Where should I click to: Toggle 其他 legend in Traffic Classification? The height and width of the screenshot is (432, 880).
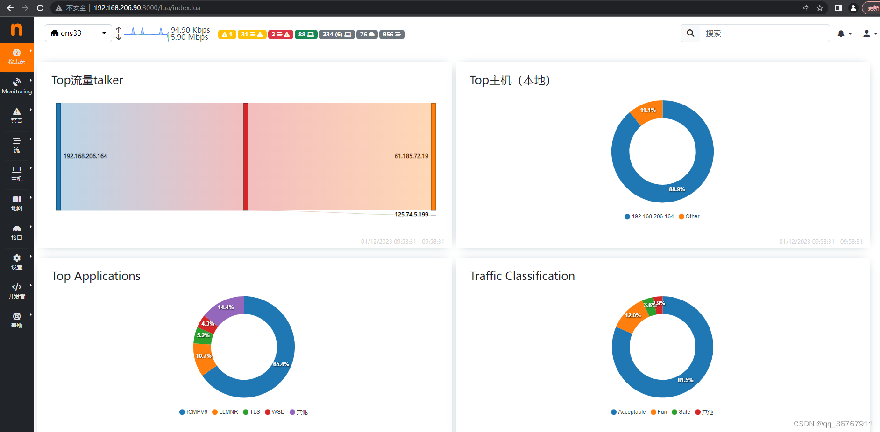pyautogui.click(x=704, y=412)
